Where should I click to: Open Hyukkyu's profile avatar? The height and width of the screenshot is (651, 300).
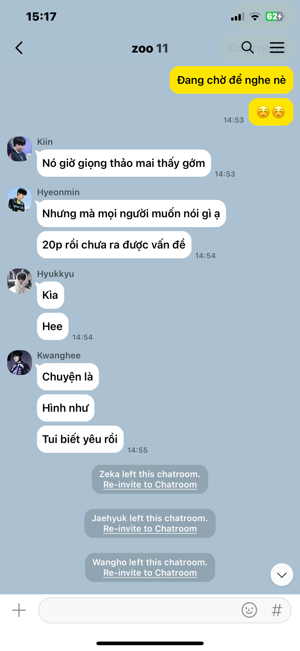click(20, 281)
